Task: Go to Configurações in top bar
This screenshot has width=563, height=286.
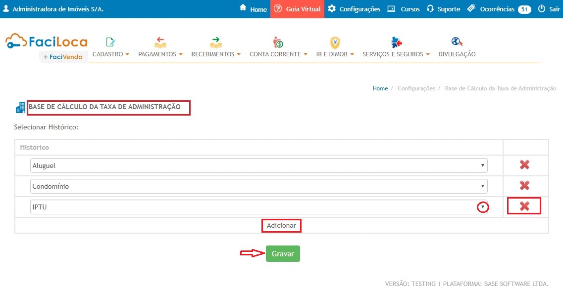Action: (x=354, y=9)
